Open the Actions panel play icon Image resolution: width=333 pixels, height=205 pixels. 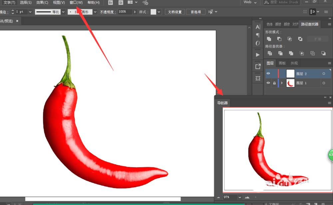258,55
